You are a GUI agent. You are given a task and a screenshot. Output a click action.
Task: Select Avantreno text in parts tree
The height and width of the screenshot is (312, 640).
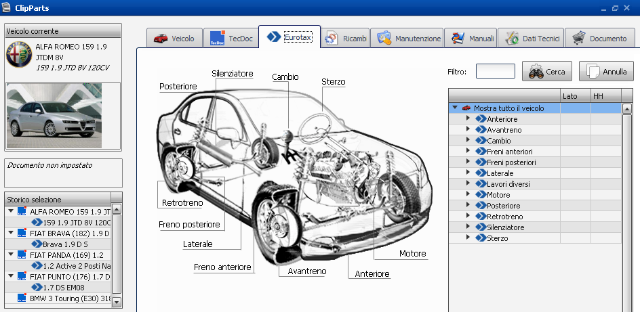click(x=504, y=130)
